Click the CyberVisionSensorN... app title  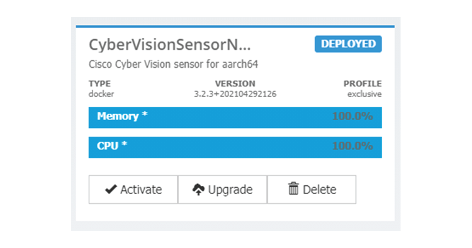point(170,45)
